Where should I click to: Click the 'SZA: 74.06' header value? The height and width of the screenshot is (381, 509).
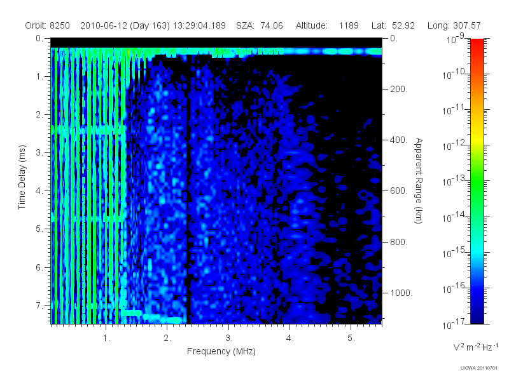pos(260,25)
